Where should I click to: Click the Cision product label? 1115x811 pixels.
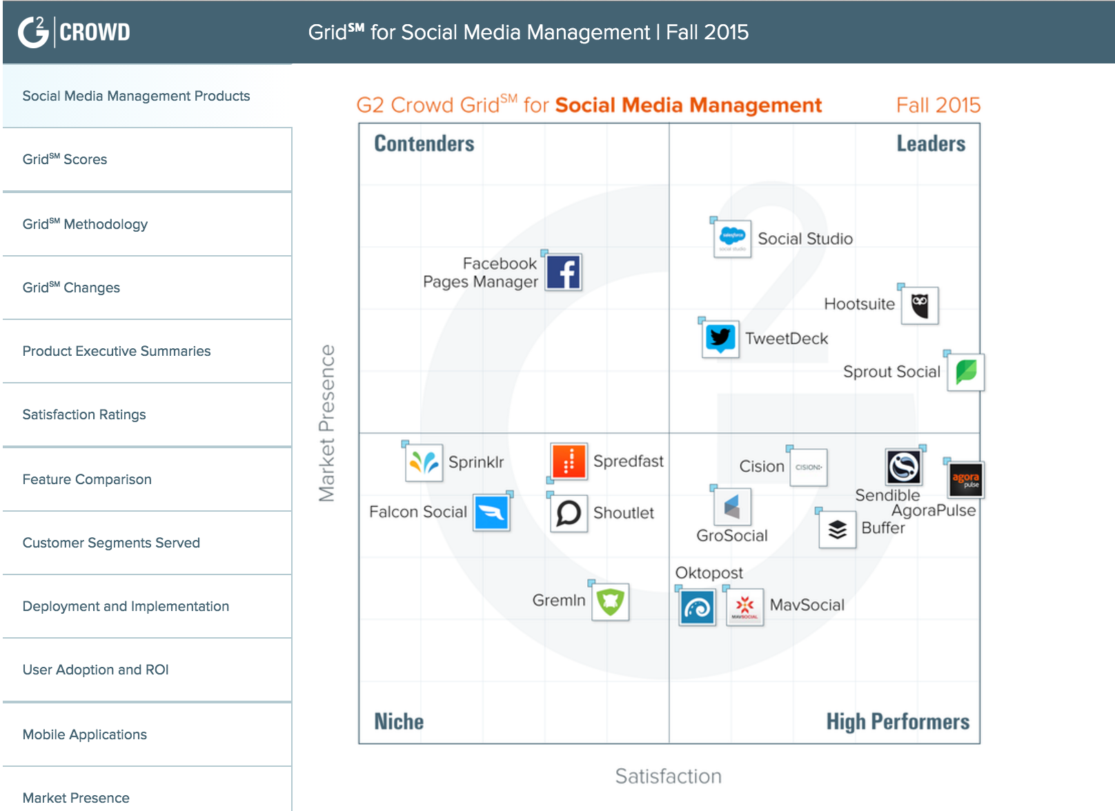pyautogui.click(x=762, y=467)
